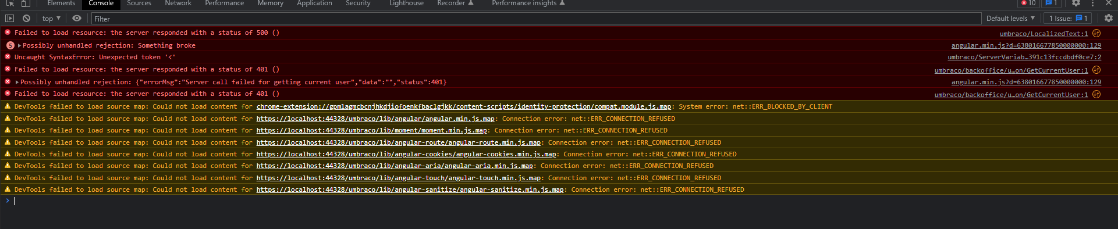Image resolution: width=1118 pixels, height=229 pixels.
Task: Open the umbraco/ServerVariab…391c13fccdbdf0ce7:2 link
Action: coord(1024,57)
